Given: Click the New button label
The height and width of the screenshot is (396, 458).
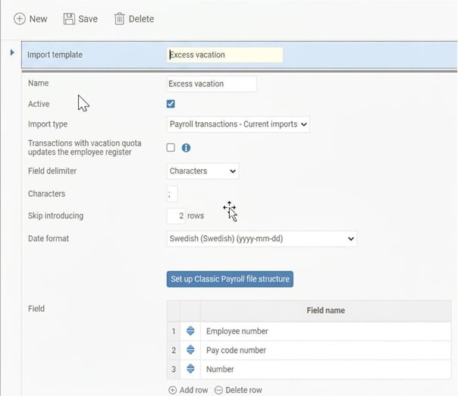Looking at the screenshot, I should coord(38,19).
